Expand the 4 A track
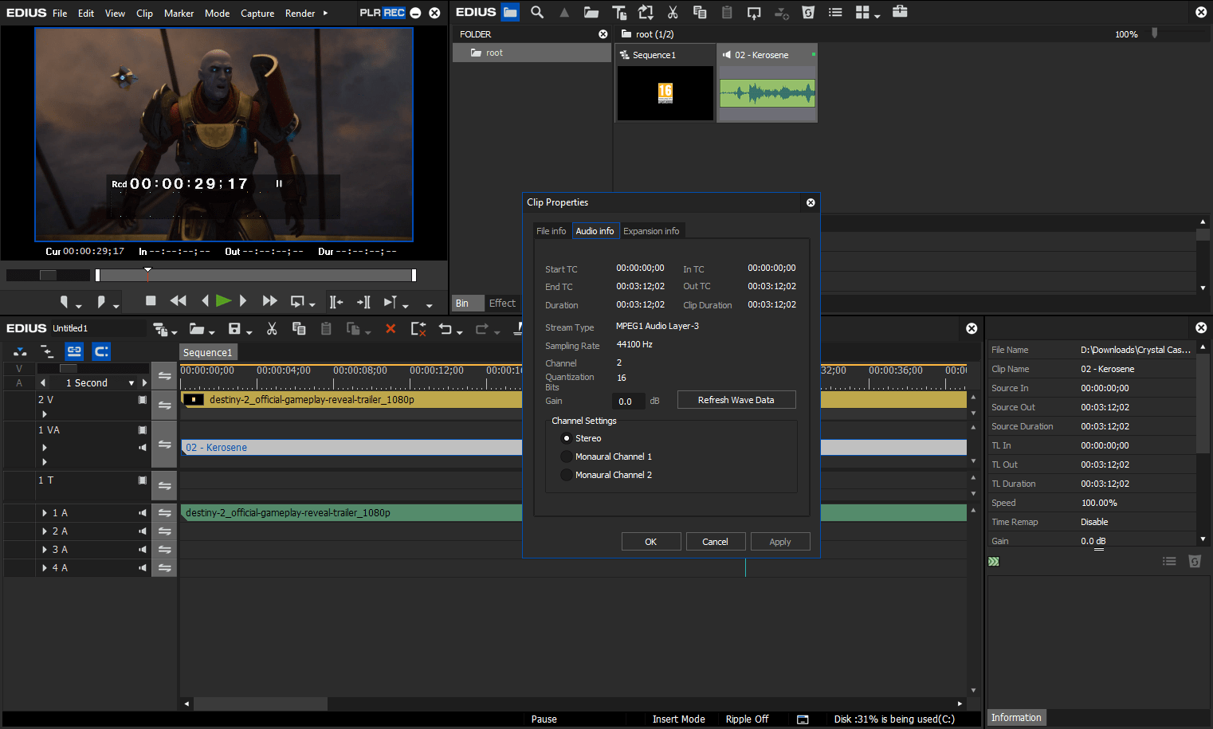Viewport: 1213px width, 729px height. pos(45,568)
